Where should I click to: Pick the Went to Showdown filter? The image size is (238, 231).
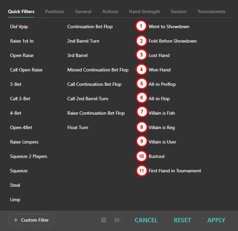pyautogui.click(x=169, y=26)
